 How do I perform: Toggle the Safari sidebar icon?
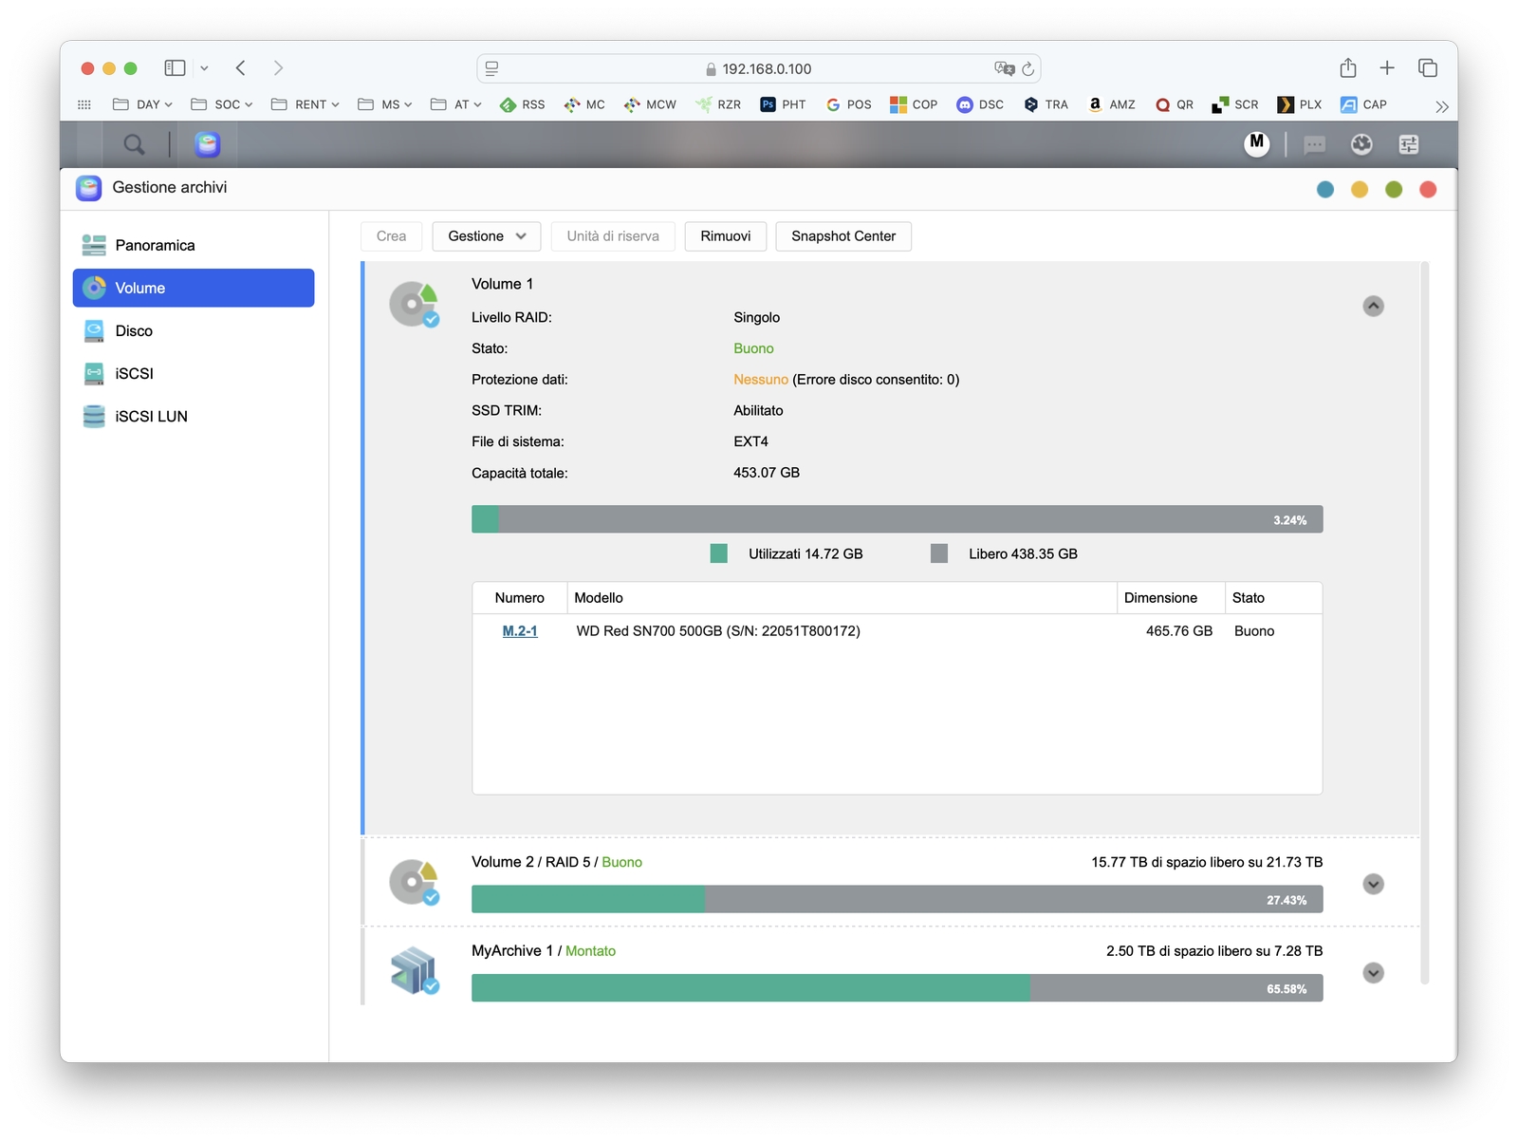click(x=175, y=68)
